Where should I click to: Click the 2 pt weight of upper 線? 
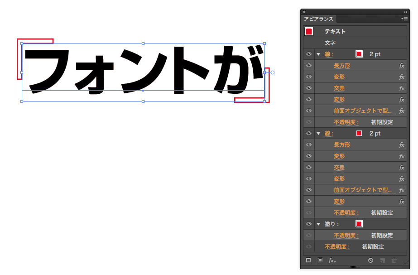click(375, 54)
